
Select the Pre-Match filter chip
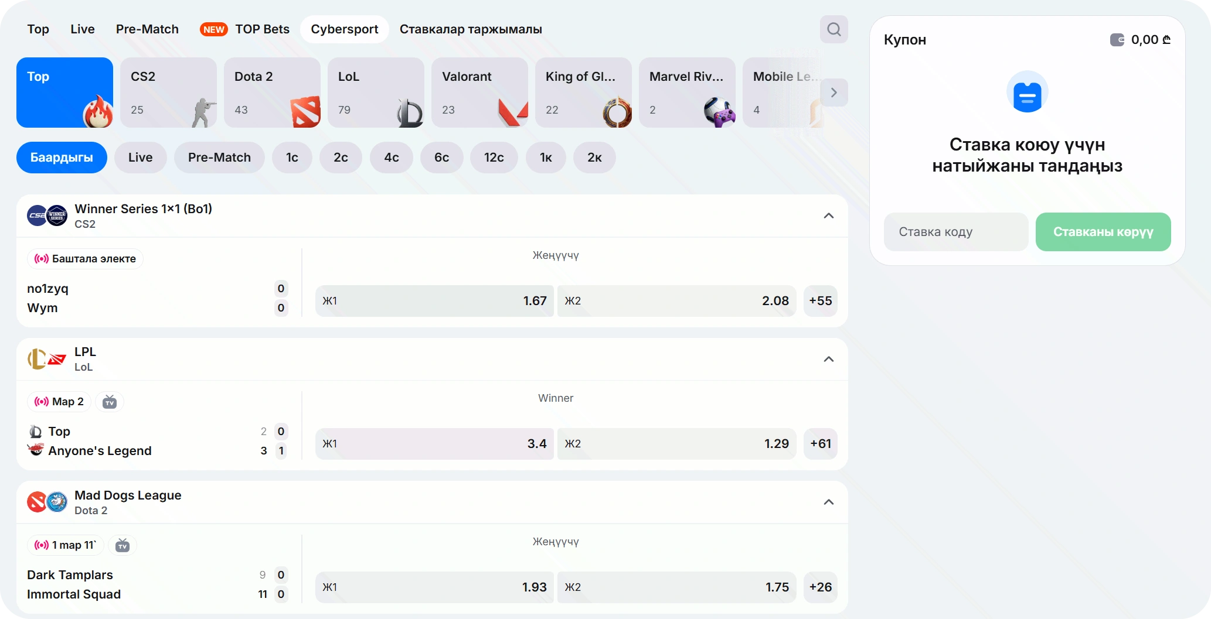click(219, 158)
